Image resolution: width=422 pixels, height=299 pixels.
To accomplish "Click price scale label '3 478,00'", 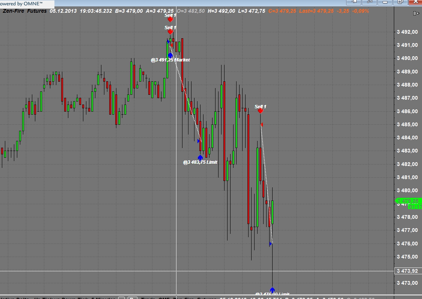I will (407, 217).
